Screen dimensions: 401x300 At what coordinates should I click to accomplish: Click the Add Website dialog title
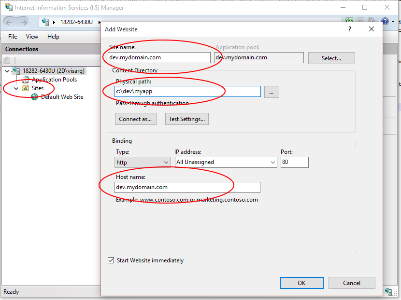coord(121,29)
